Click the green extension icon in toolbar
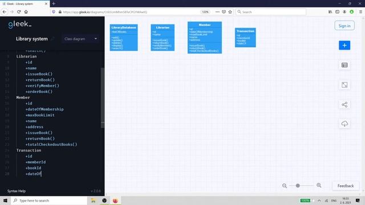Viewport: 365px width, 205px height. pyautogui.click(x=351, y=12)
